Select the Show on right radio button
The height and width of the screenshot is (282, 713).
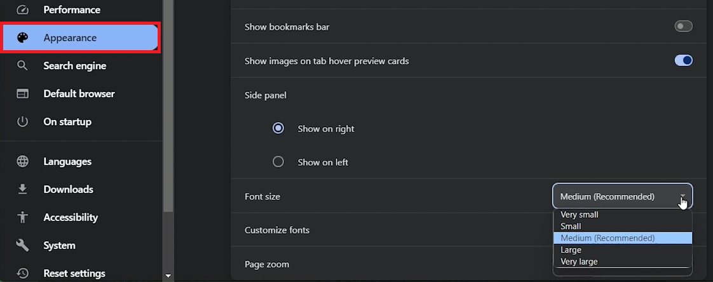click(x=278, y=128)
